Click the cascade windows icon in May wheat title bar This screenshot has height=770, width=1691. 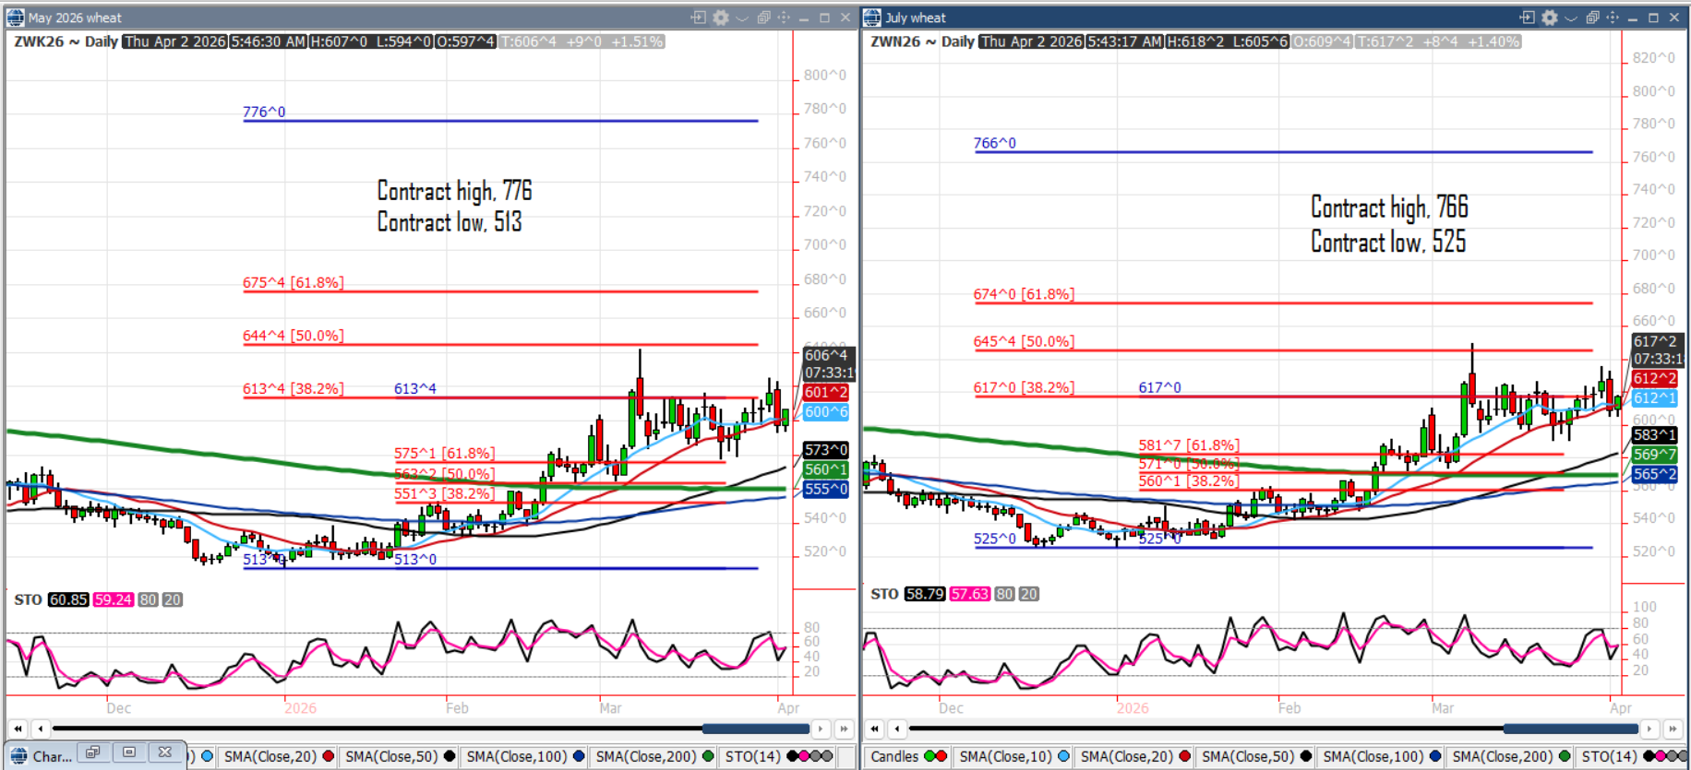[x=763, y=18]
